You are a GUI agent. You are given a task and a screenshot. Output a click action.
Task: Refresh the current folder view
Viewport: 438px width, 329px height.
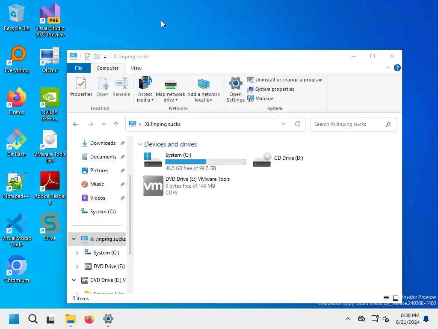tap(298, 124)
